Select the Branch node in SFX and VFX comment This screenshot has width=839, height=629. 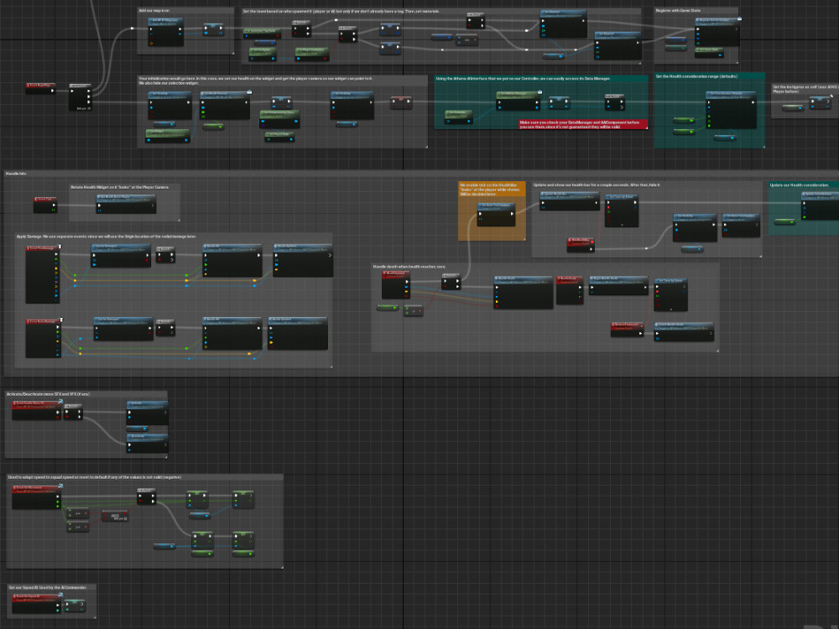(x=73, y=412)
